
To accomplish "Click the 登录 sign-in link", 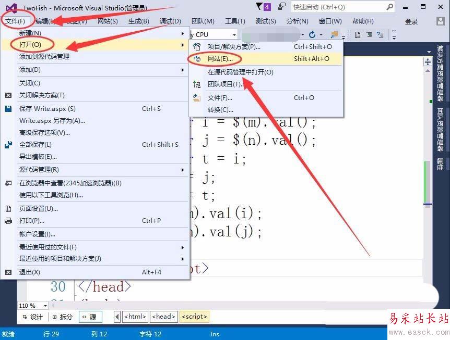I will point(411,21).
